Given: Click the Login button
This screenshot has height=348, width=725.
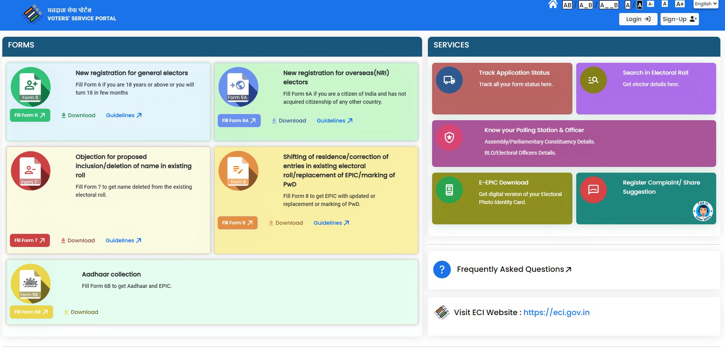Looking at the screenshot, I should click(x=638, y=19).
